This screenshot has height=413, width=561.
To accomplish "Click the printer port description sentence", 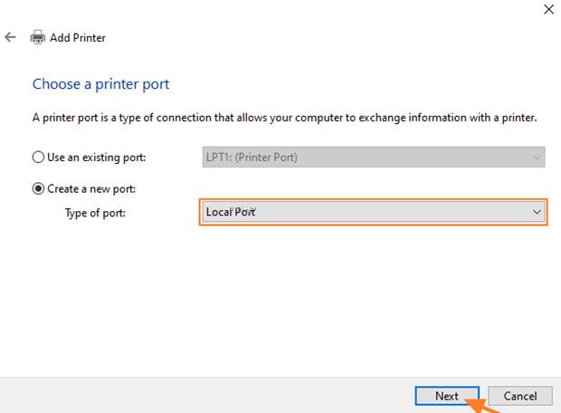I will click(x=284, y=118).
